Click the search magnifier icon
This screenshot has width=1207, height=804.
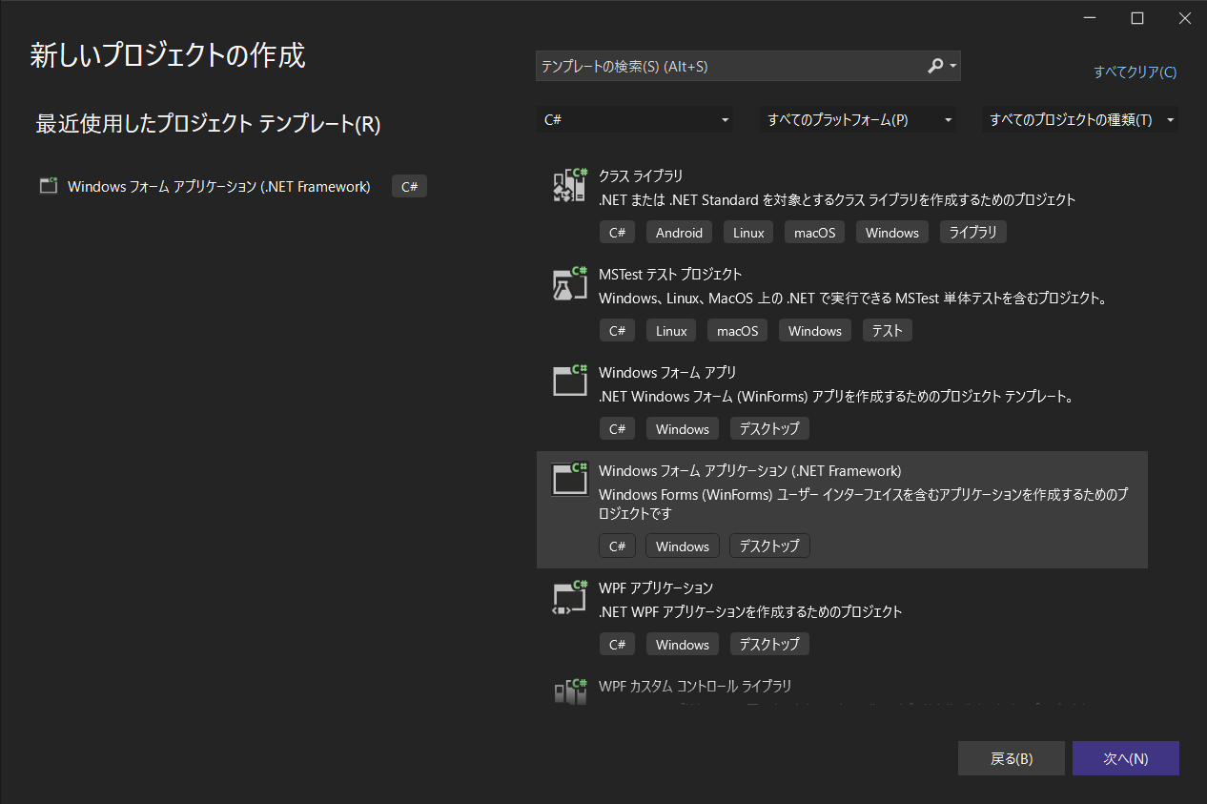click(935, 66)
